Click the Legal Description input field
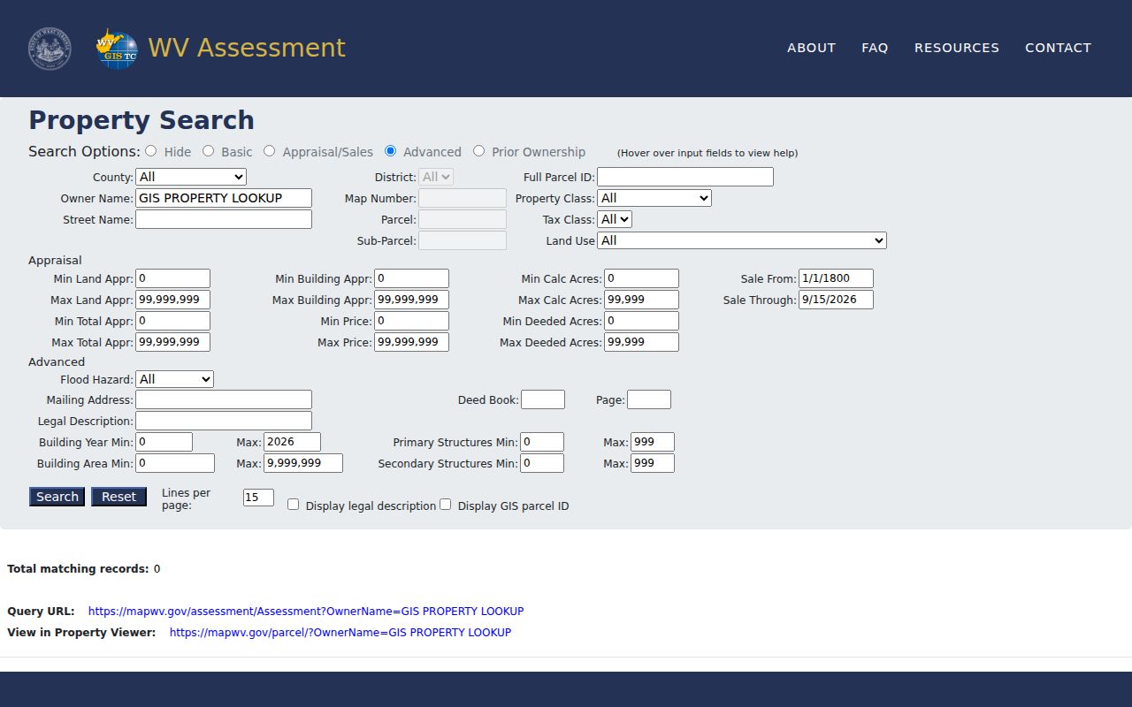This screenshot has width=1132, height=707. point(224,421)
